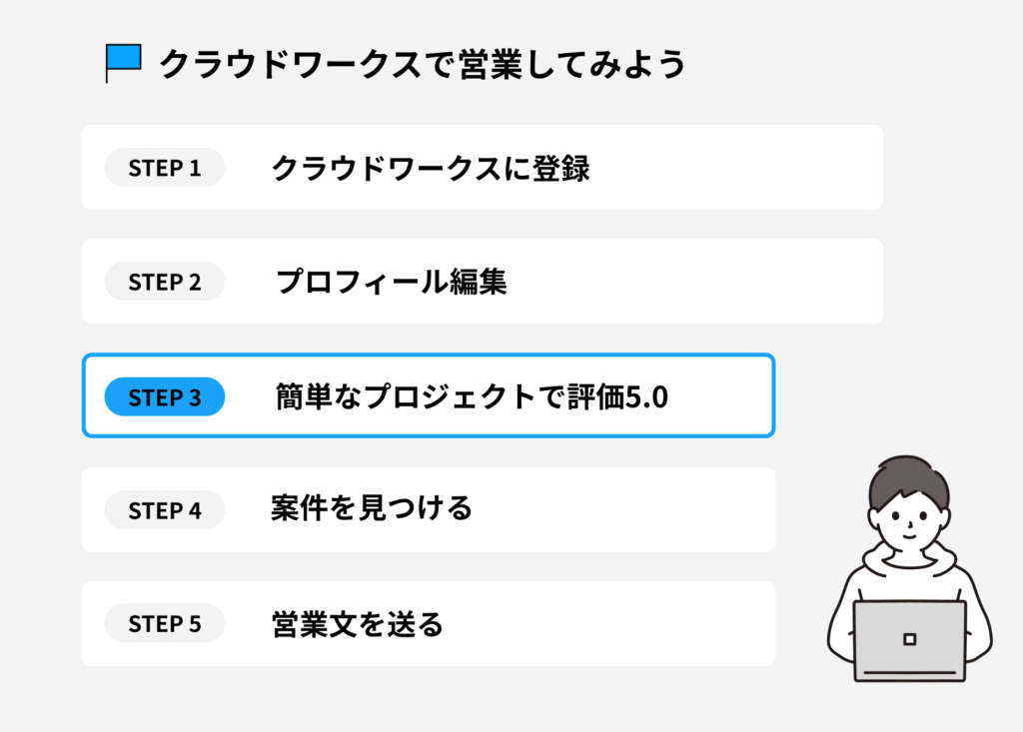
Task: Click the small square logo on the laptop
Action: pos(909,639)
